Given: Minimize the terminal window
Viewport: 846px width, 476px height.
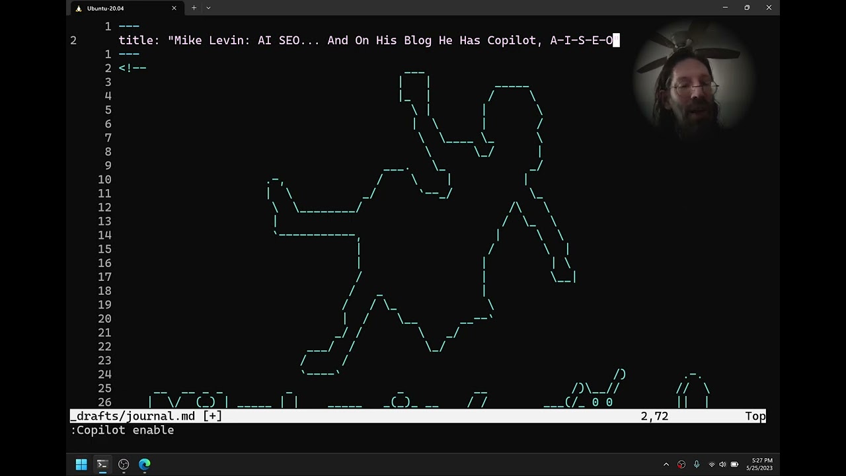Looking at the screenshot, I should tap(725, 8).
